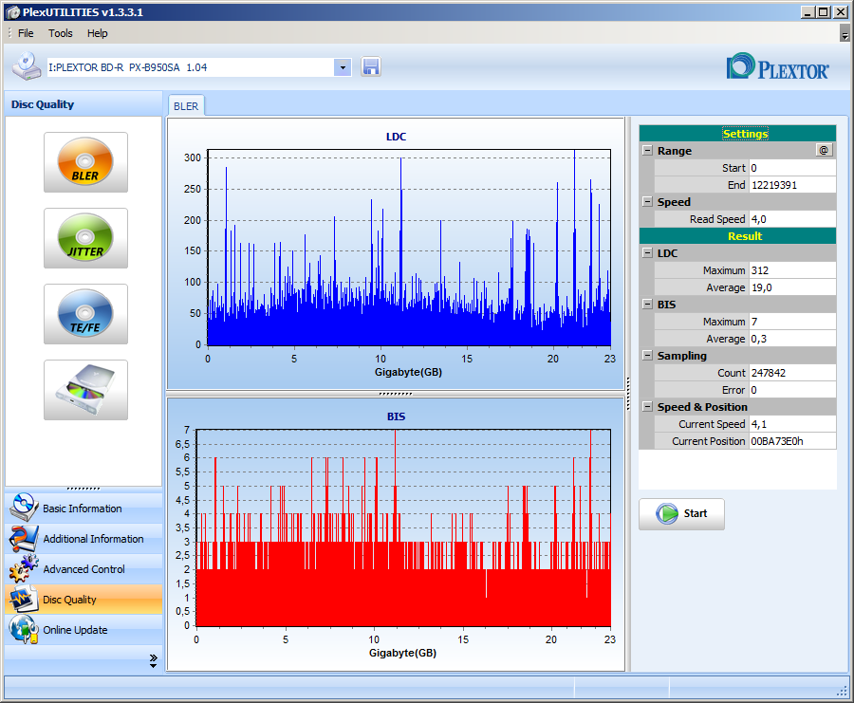854x703 pixels.
Task: Click the Range End value 12219391
Action: (x=792, y=185)
